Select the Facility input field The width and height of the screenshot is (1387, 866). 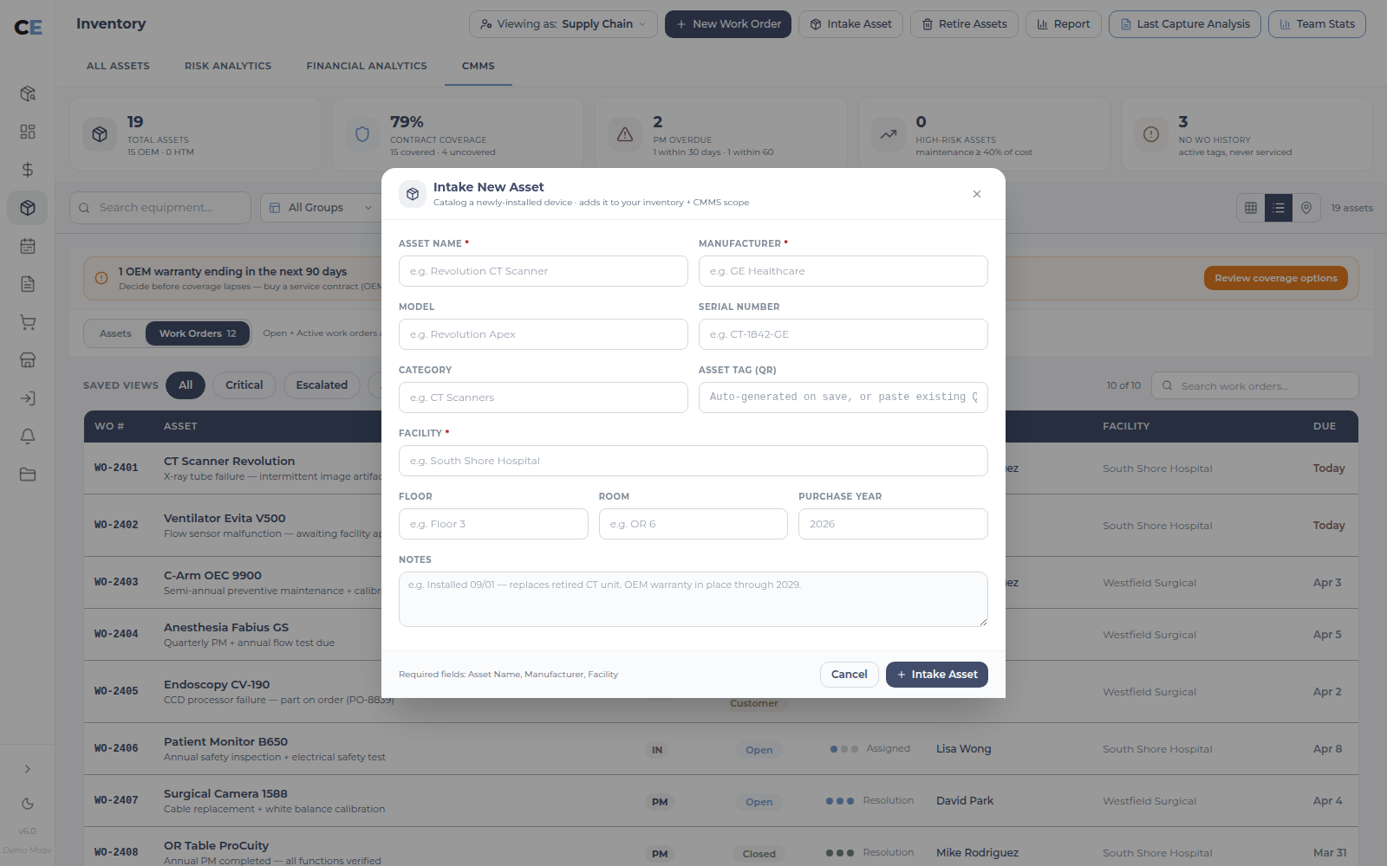pyautogui.click(x=693, y=461)
